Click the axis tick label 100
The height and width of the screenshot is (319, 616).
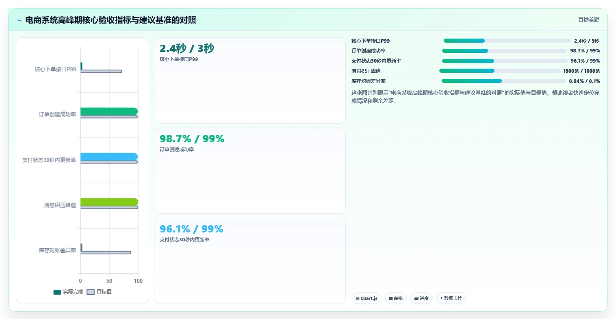(x=138, y=281)
